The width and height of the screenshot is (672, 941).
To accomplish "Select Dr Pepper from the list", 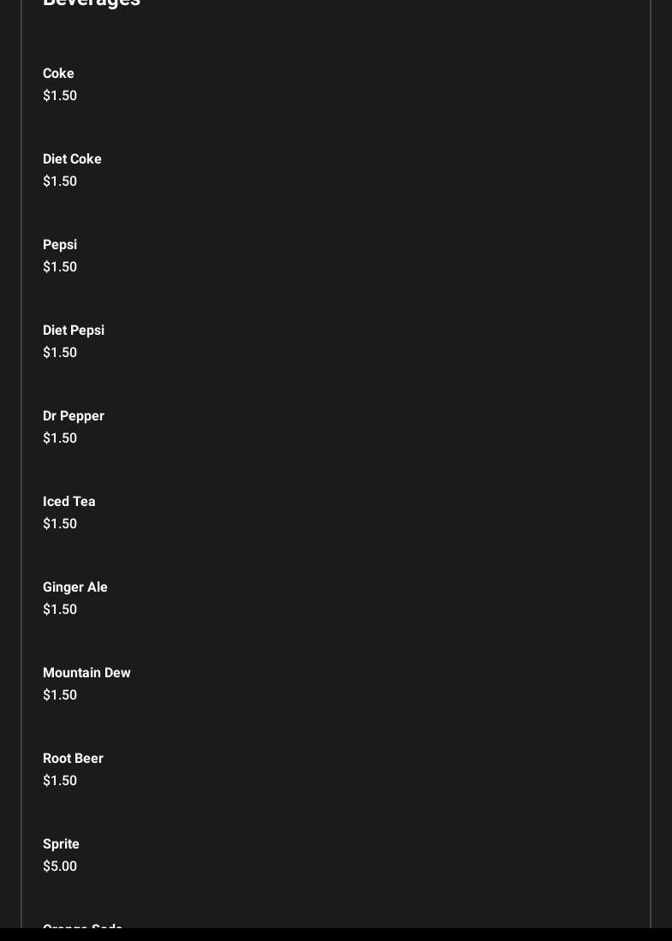I will (x=74, y=416).
